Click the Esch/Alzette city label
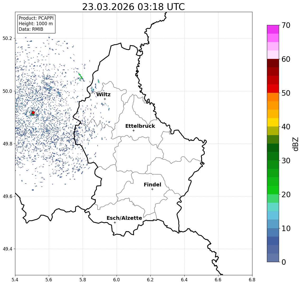This screenshot has height=285, width=302. [124, 218]
